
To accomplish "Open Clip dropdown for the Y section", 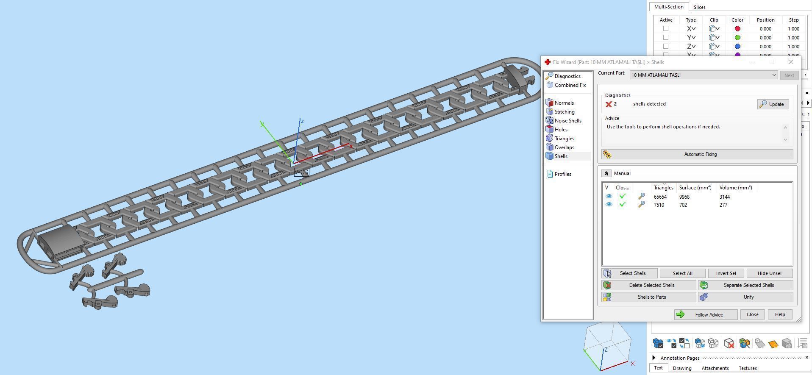I will pos(714,38).
